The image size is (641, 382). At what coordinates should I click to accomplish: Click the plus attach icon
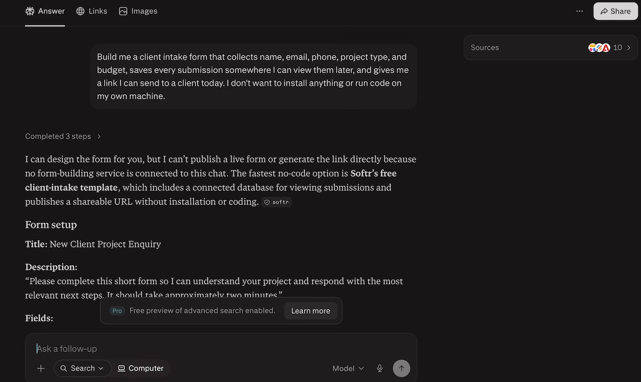pyautogui.click(x=41, y=368)
